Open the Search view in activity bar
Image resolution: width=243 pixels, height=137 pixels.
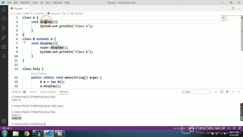(4, 19)
